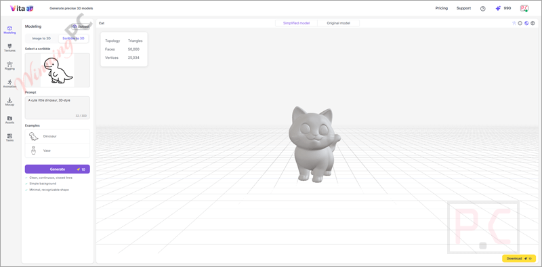Switch to plain sphere shading mode icon
542x267 pixels.
point(520,23)
